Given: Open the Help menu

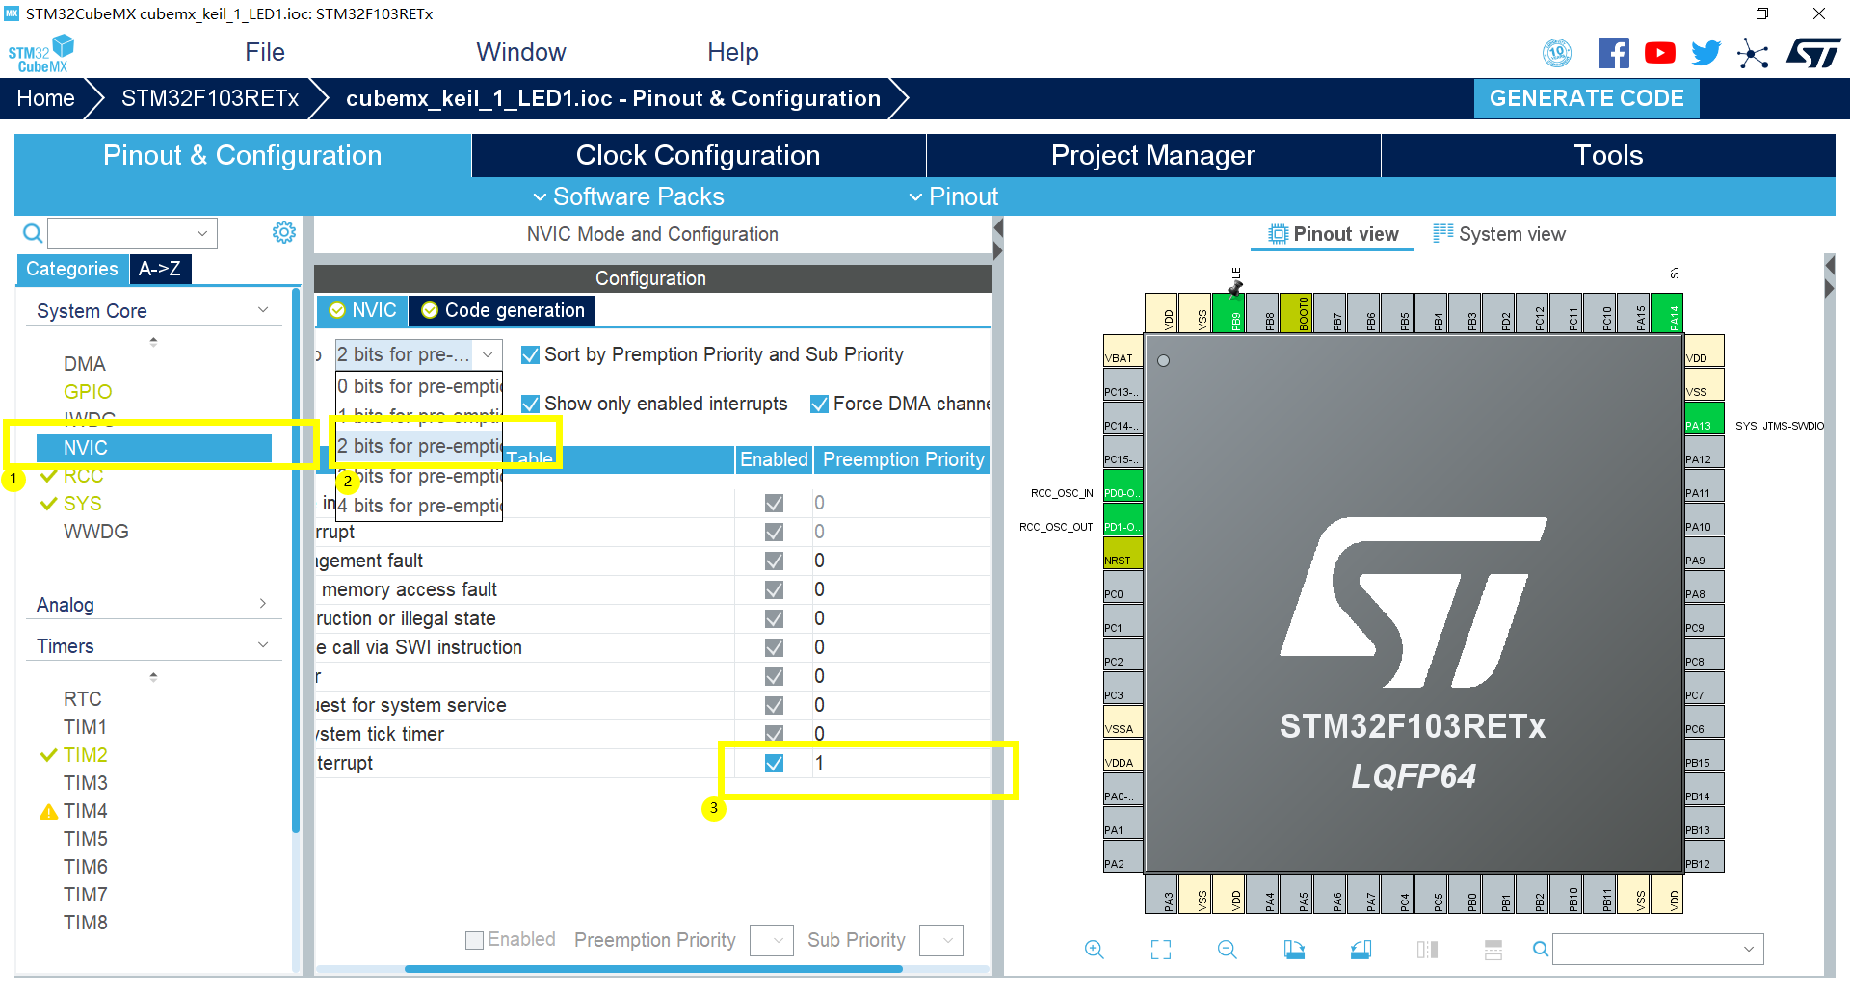Looking at the screenshot, I should 733,52.
